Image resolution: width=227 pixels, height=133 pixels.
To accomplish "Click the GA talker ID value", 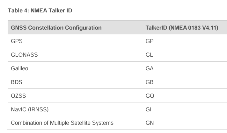I will tap(150, 68).
